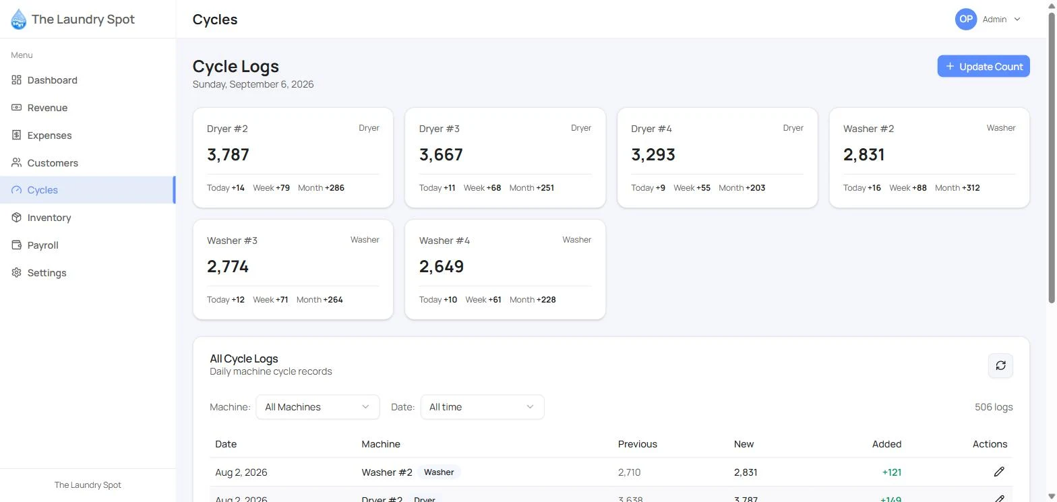Edit the Washer #2 Aug 2 log entry
1057x502 pixels.
999,472
